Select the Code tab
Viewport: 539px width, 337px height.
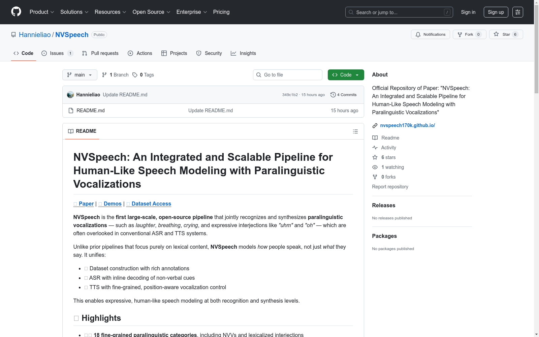coord(24,53)
